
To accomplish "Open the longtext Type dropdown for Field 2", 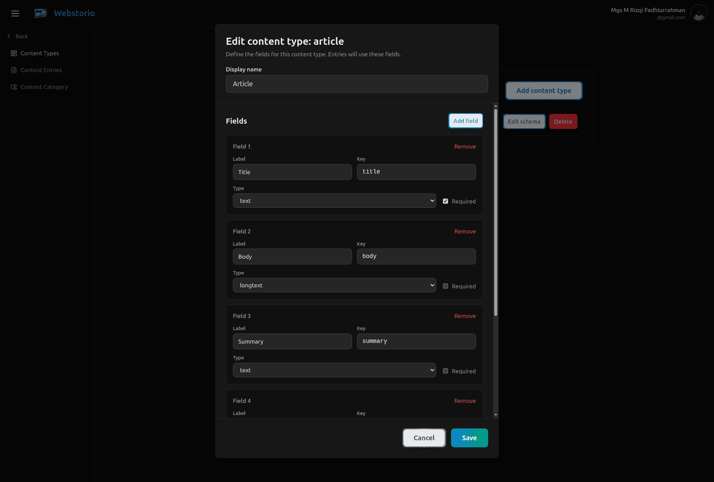I will click(x=334, y=285).
